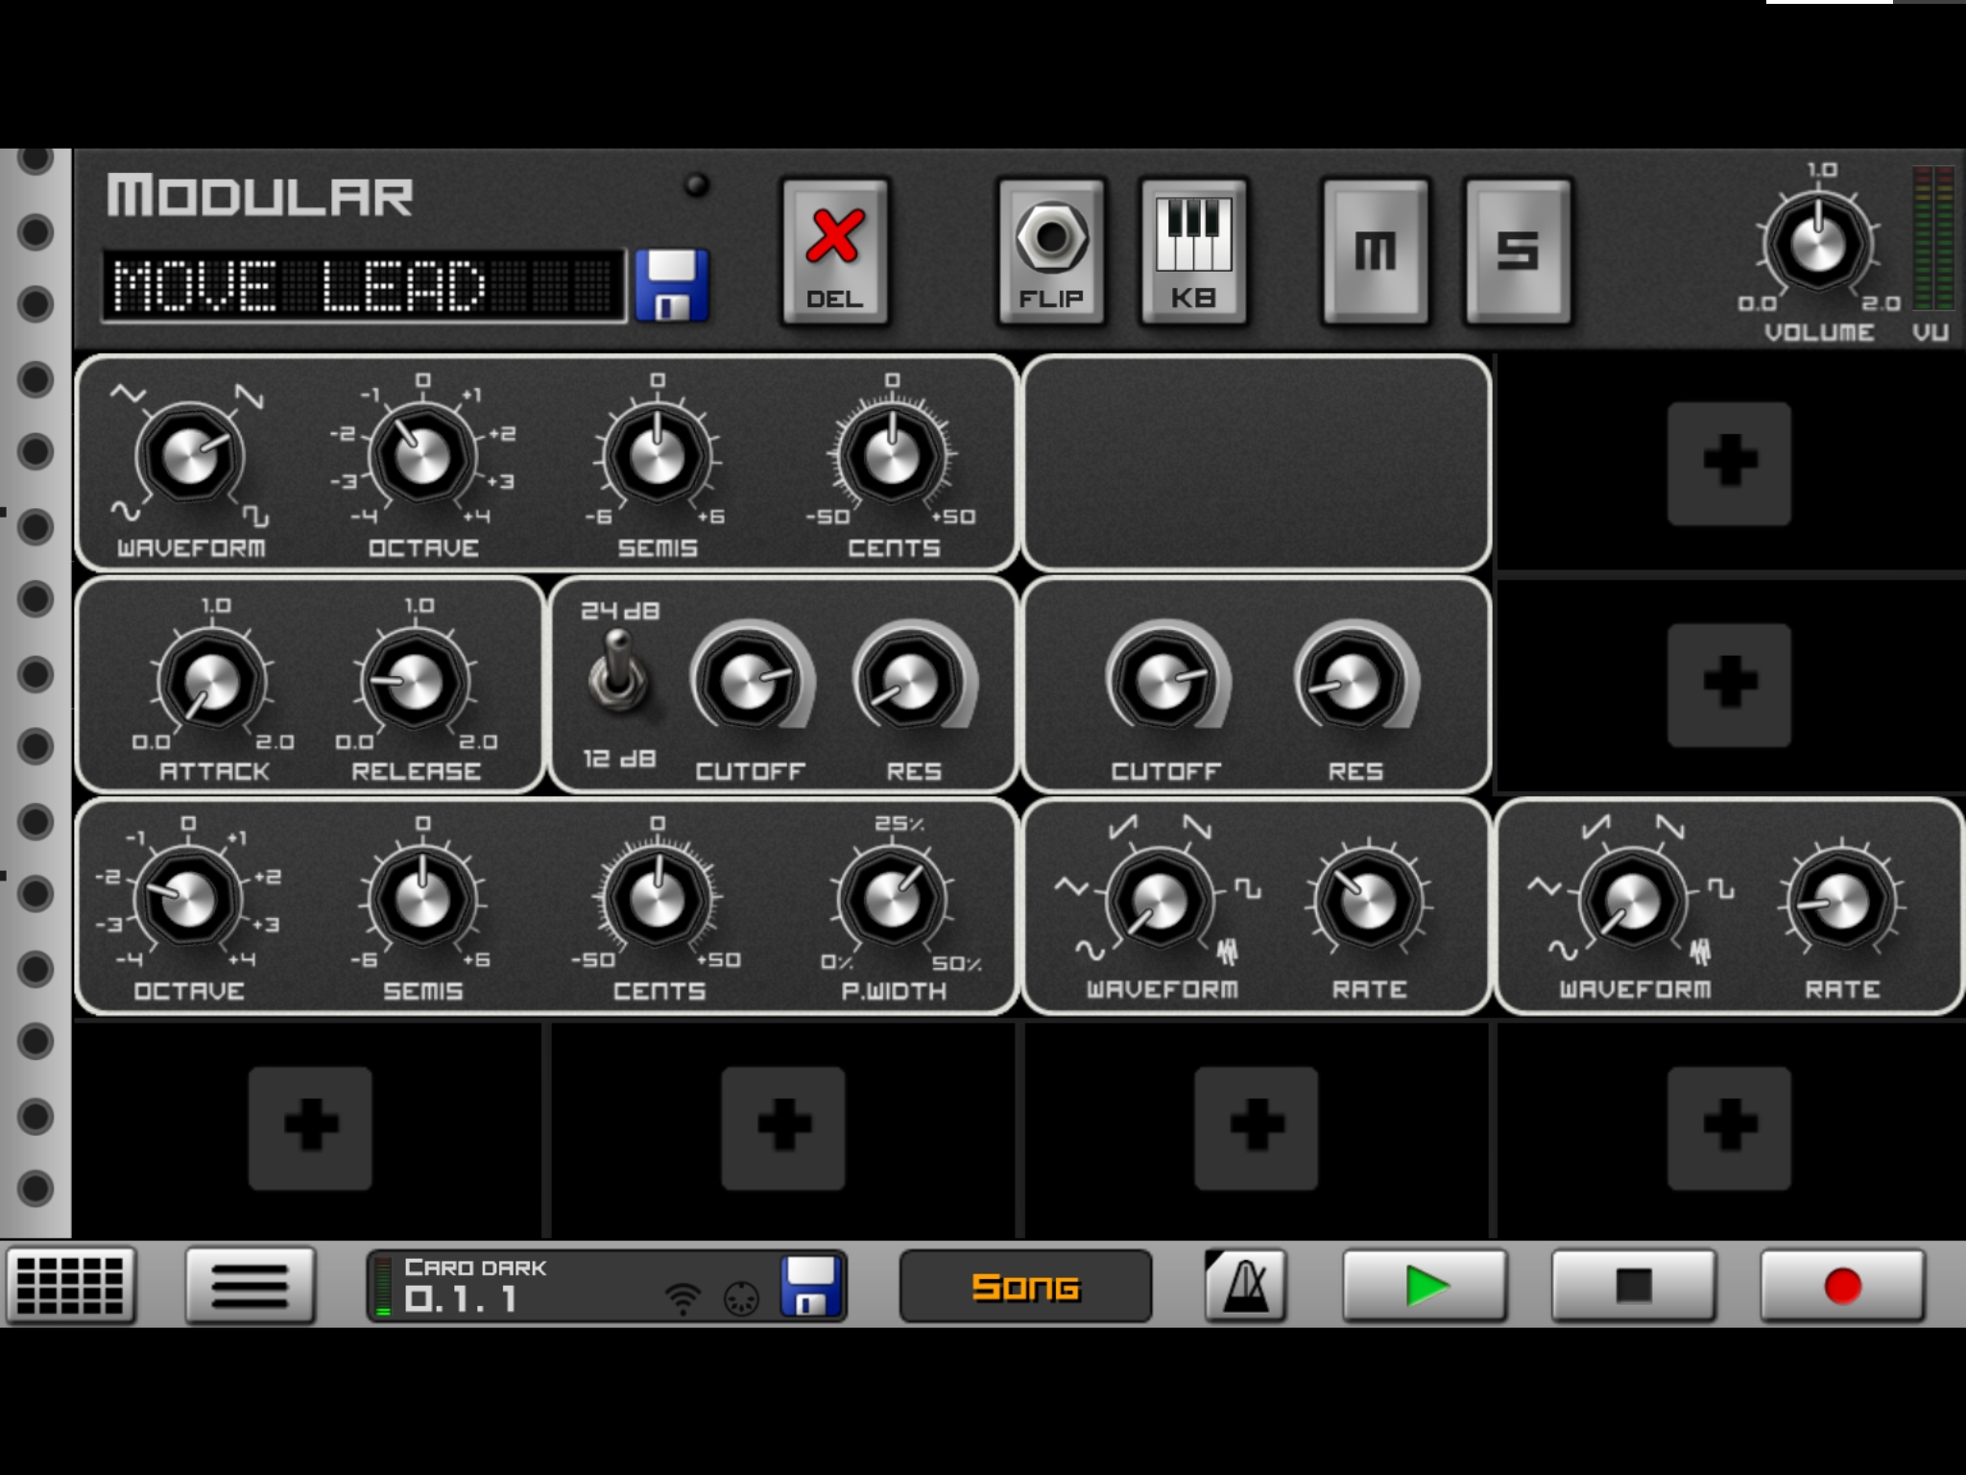Open the grid pattern view icon

pos(70,1285)
